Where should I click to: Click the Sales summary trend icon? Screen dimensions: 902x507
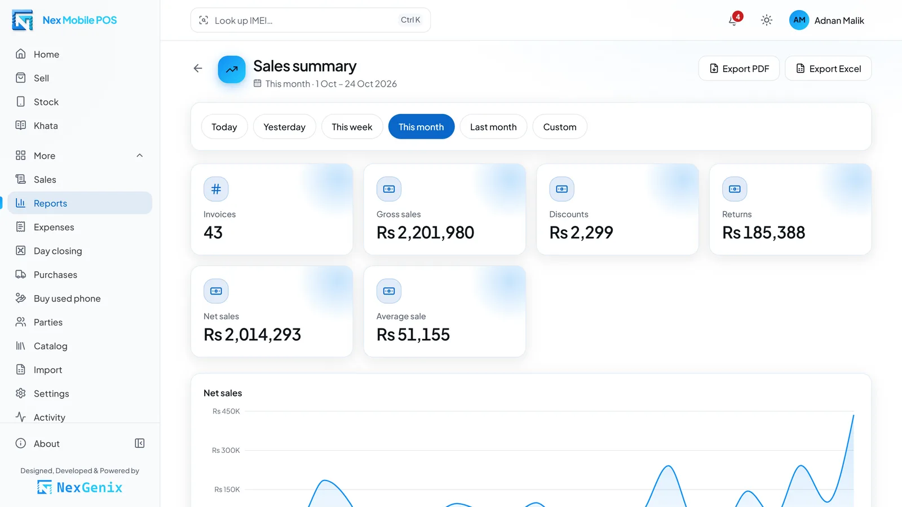(232, 69)
